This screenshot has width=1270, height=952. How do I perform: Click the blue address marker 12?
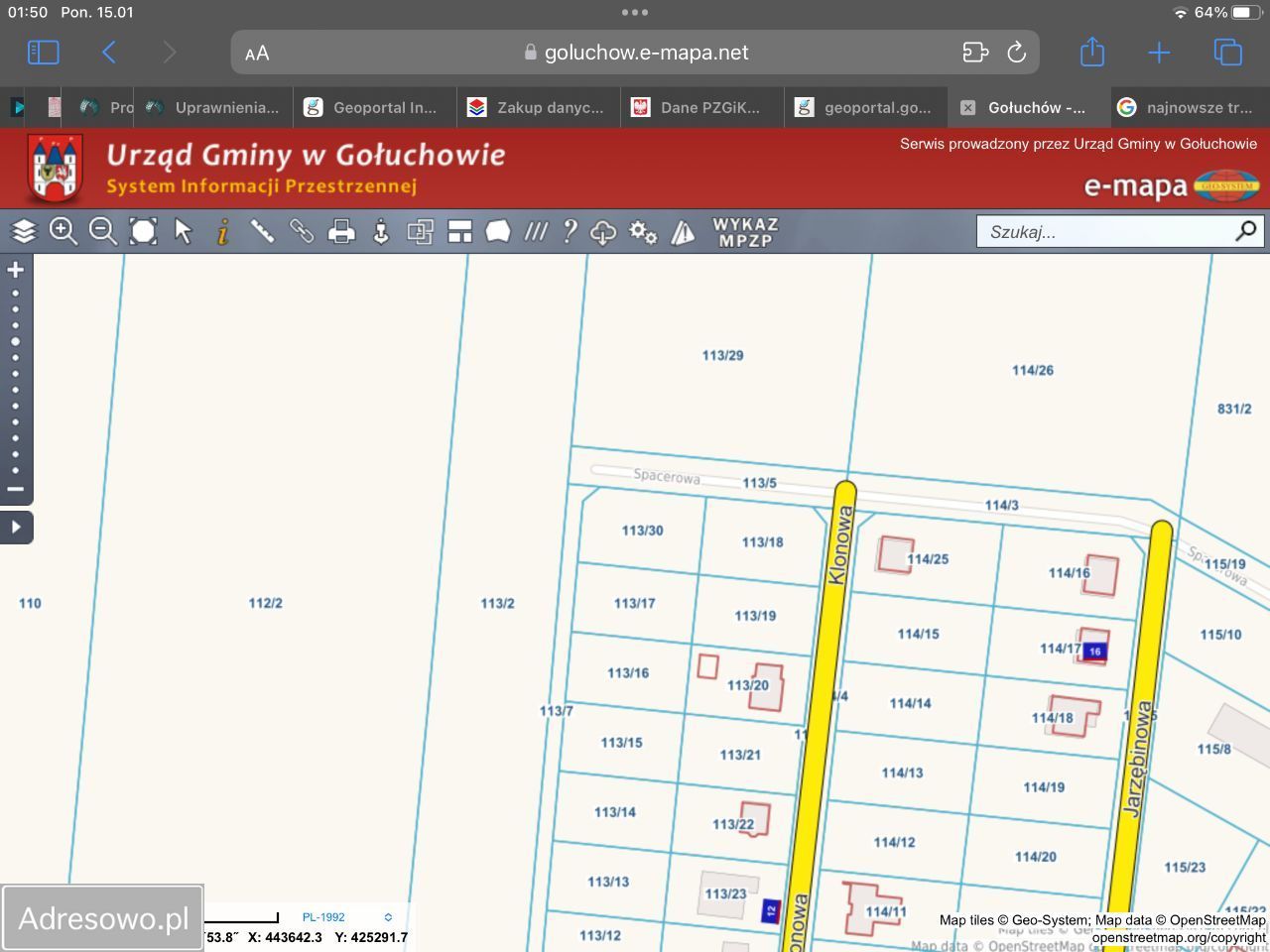pyautogui.click(x=771, y=910)
